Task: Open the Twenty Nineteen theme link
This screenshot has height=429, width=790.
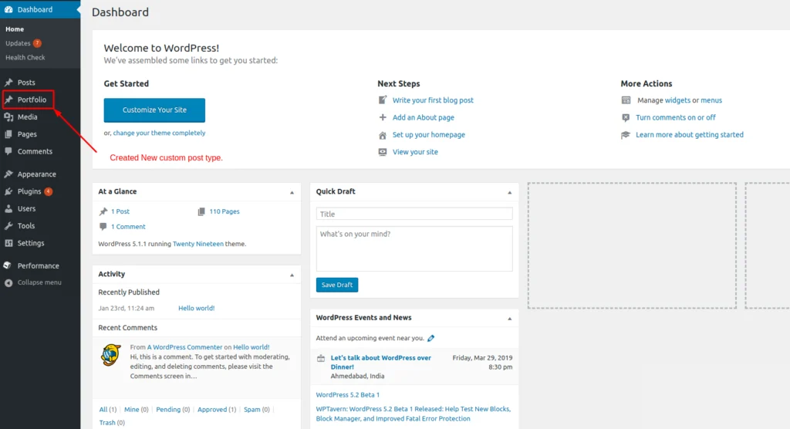Action: (198, 244)
